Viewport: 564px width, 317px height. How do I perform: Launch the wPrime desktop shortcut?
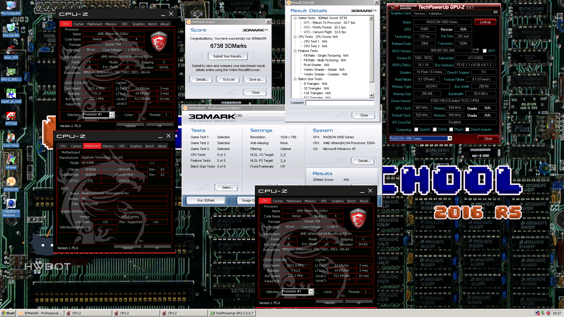click(11, 162)
